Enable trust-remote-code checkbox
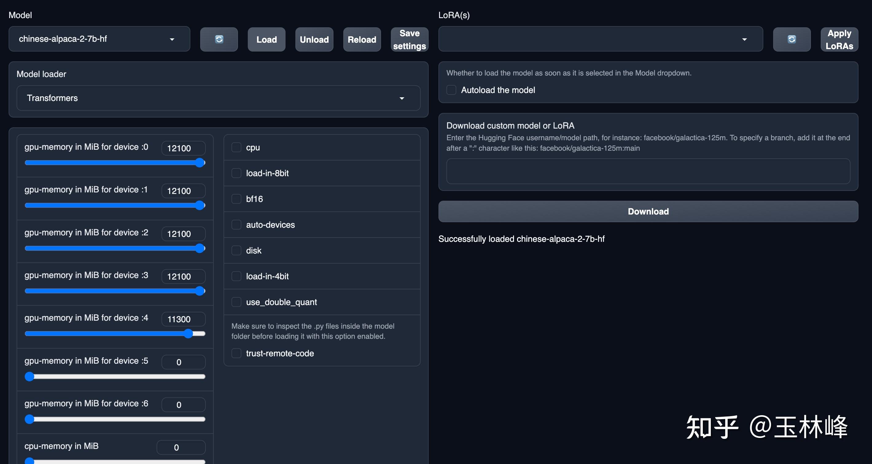Image resolution: width=872 pixels, height=464 pixels. pyautogui.click(x=236, y=353)
